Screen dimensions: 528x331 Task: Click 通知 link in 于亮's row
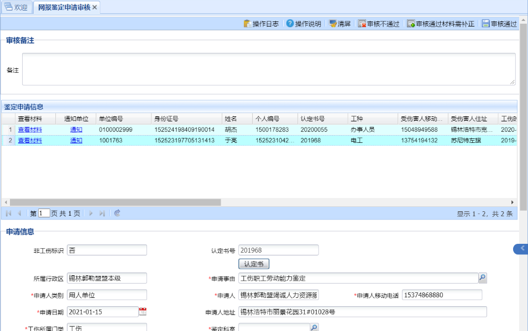point(76,141)
